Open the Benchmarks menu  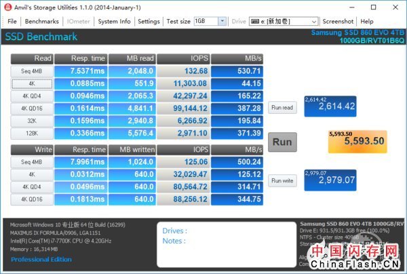[42, 21]
